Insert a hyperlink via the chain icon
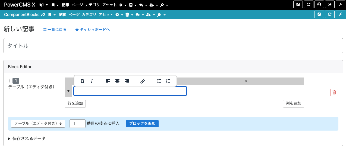346x148 pixels. click(143, 81)
